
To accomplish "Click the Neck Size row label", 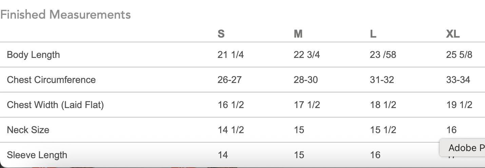I will click(28, 130).
